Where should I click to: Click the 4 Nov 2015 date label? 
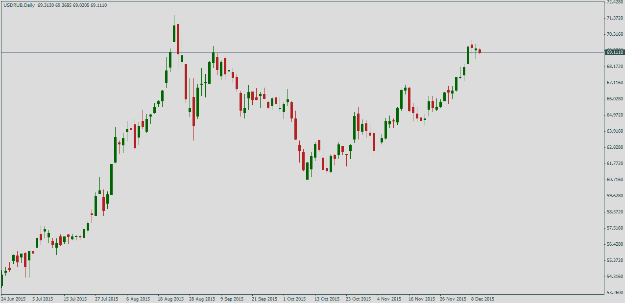tap(389, 299)
